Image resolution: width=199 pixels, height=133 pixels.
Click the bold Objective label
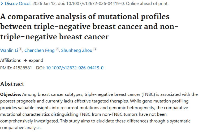point(11,94)
